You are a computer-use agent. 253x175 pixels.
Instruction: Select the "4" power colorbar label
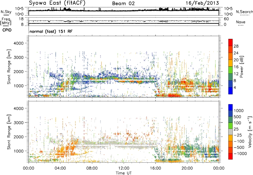(235, 87)
